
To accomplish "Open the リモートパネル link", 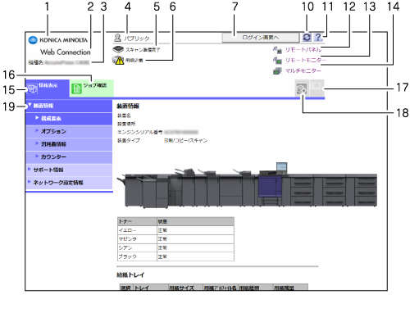I will click(303, 50).
